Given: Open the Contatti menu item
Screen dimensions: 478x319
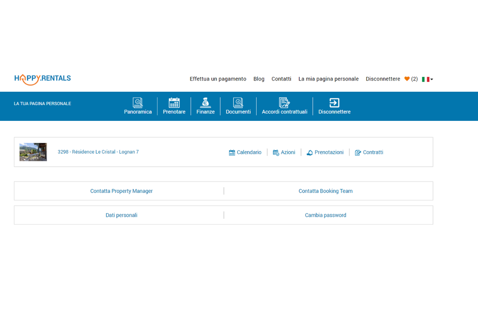Looking at the screenshot, I should point(281,79).
